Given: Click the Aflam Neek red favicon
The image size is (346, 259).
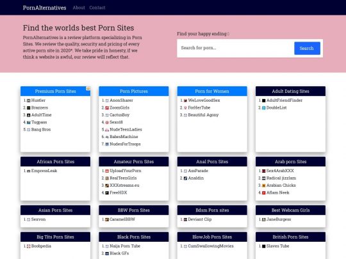Looking at the screenshot, I should click(264, 193).
